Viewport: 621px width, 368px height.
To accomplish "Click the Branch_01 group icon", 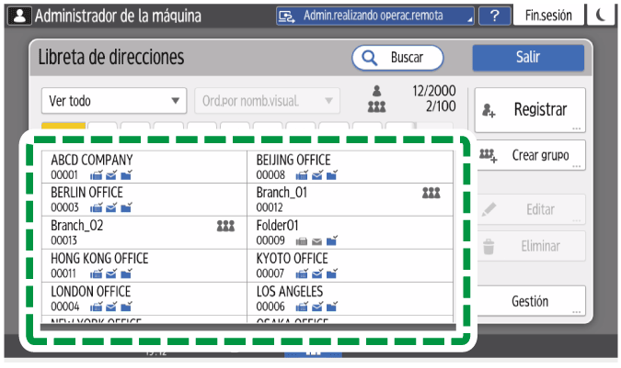I will pyautogui.click(x=431, y=193).
